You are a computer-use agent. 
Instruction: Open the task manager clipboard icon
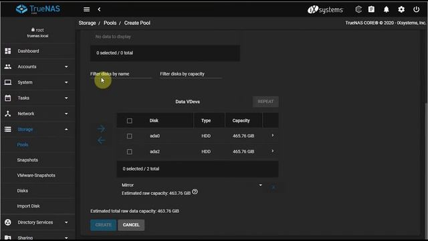pos(371,9)
